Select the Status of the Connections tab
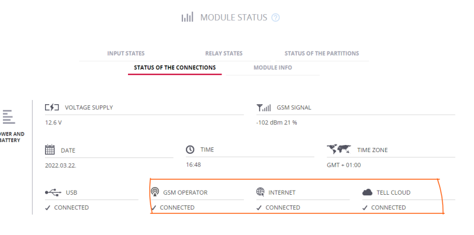The image size is (474, 235). click(x=175, y=67)
